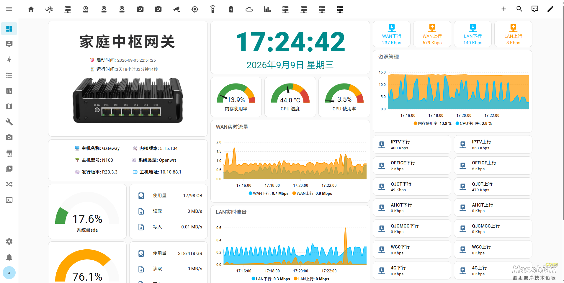Click the clock showing 17:24:42

[x=290, y=42]
